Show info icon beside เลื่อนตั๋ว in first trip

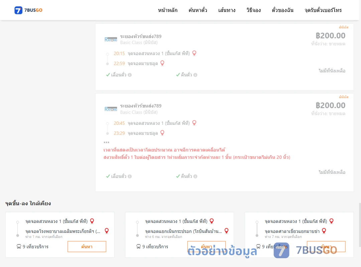tap(130, 75)
